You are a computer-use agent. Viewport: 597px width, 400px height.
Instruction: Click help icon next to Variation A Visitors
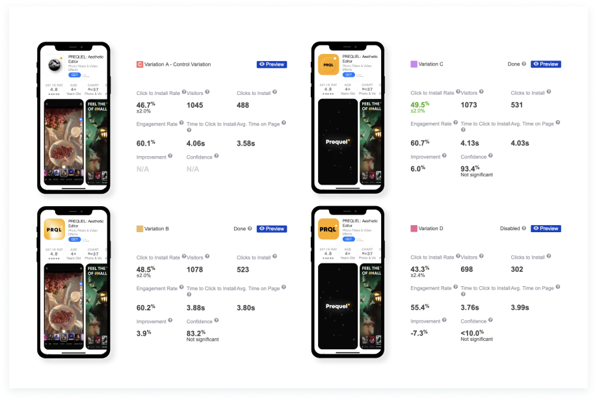(207, 92)
